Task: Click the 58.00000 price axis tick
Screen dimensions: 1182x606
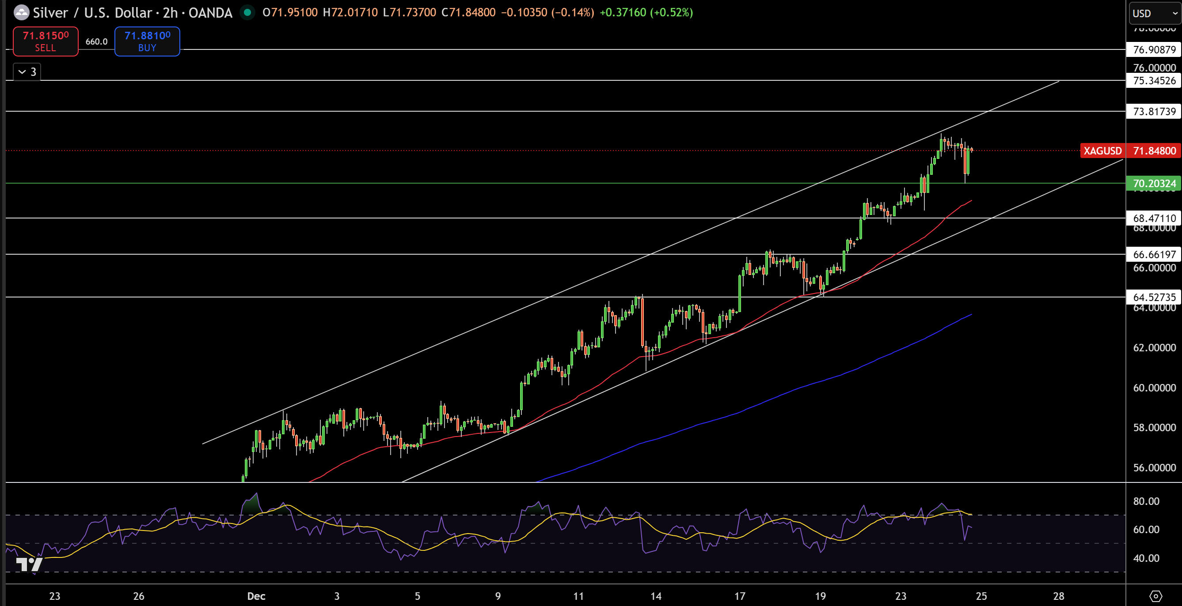Action: click(x=1155, y=428)
